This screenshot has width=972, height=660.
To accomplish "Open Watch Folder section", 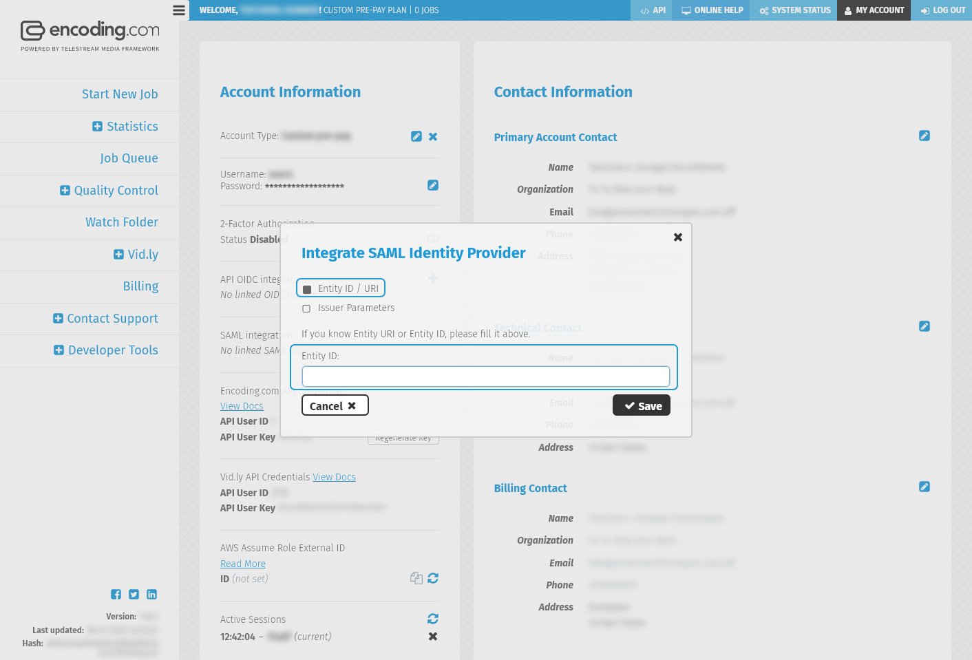I will 122,222.
